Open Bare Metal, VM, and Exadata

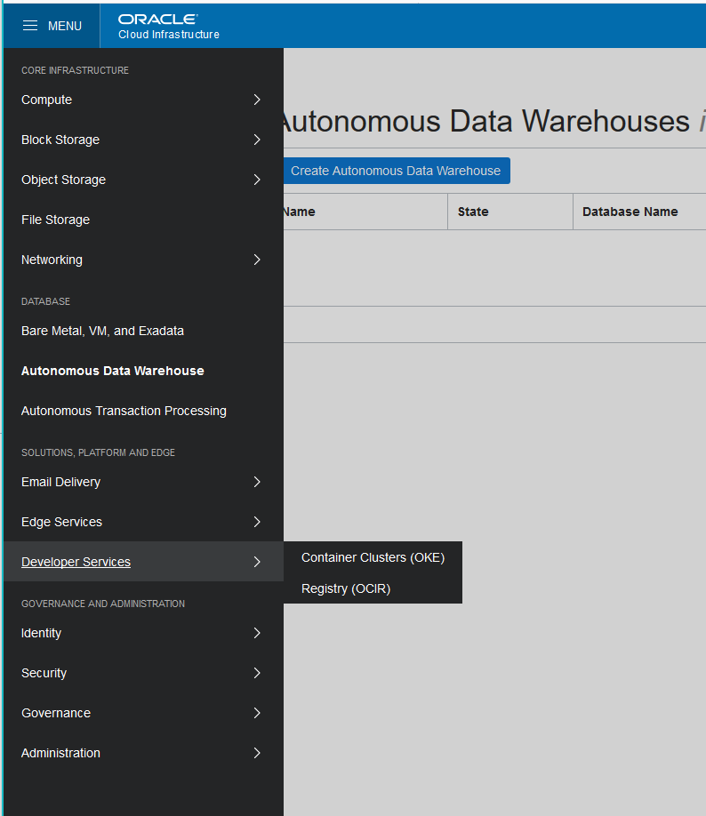tap(102, 331)
